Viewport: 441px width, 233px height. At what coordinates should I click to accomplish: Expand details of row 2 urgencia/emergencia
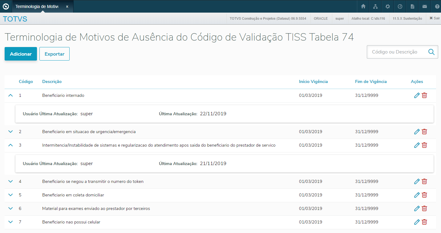pos(10,132)
